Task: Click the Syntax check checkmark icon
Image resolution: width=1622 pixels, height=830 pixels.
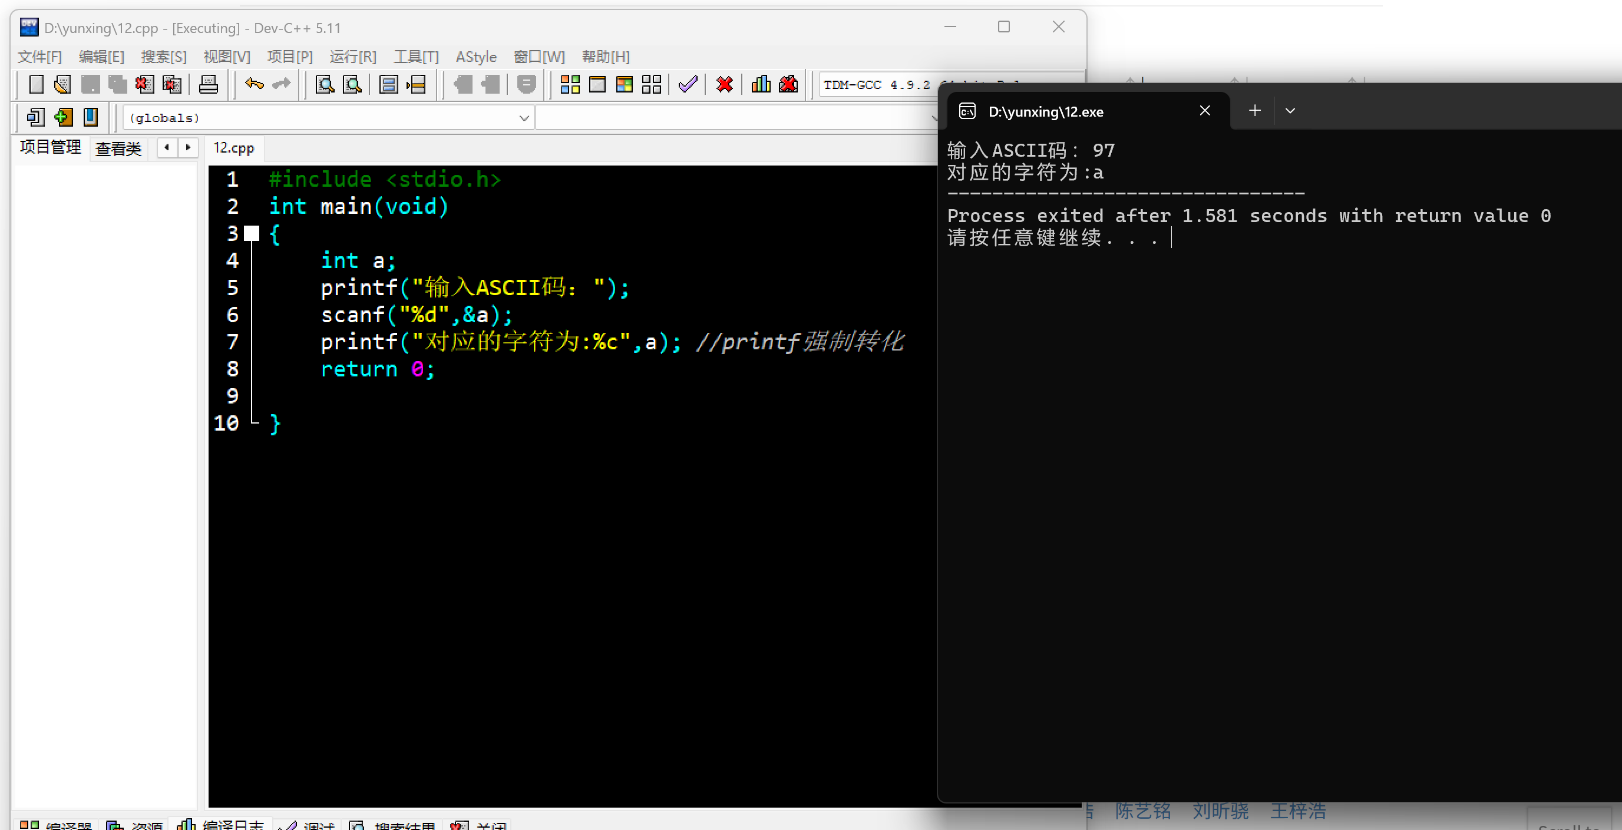Action: (x=688, y=84)
